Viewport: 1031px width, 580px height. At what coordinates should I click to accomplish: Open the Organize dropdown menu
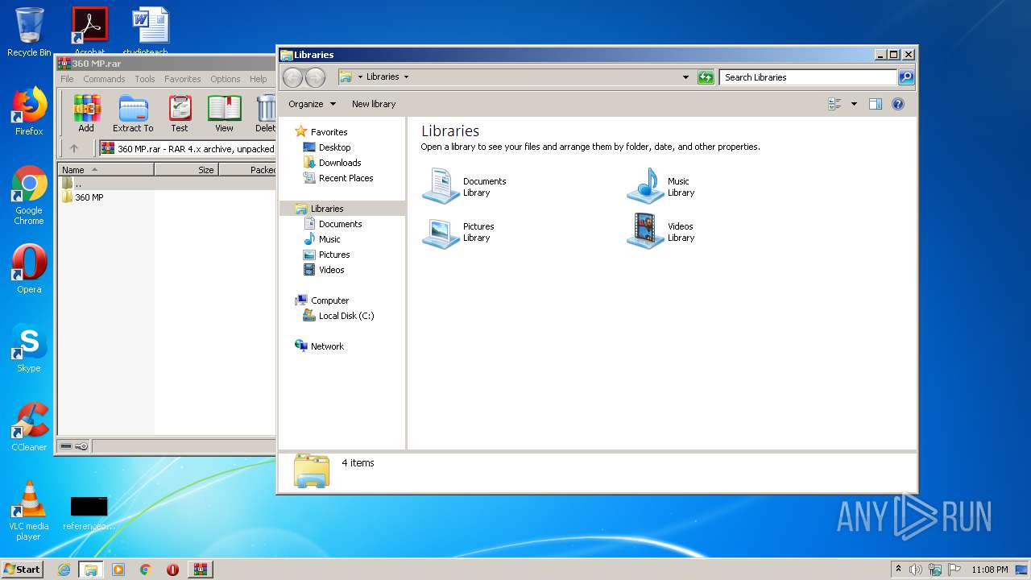pos(313,104)
